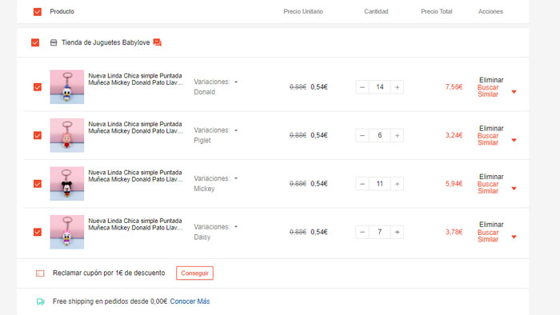Click Buscar Similar for the Daisy item

point(488,236)
